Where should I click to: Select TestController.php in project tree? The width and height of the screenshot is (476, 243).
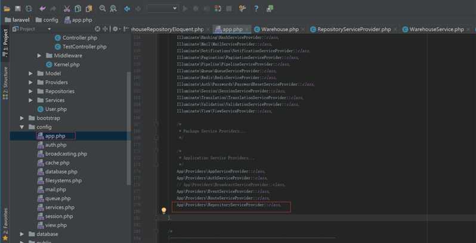(81, 46)
